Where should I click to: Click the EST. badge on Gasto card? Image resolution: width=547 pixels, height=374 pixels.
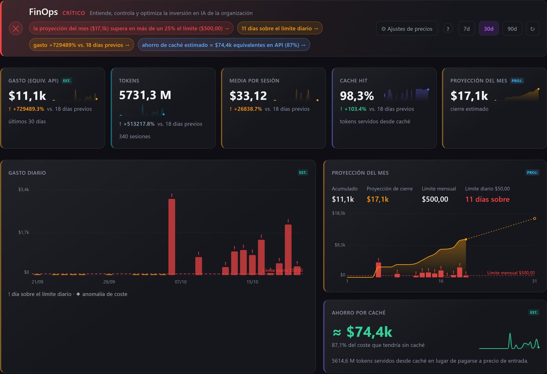point(67,81)
